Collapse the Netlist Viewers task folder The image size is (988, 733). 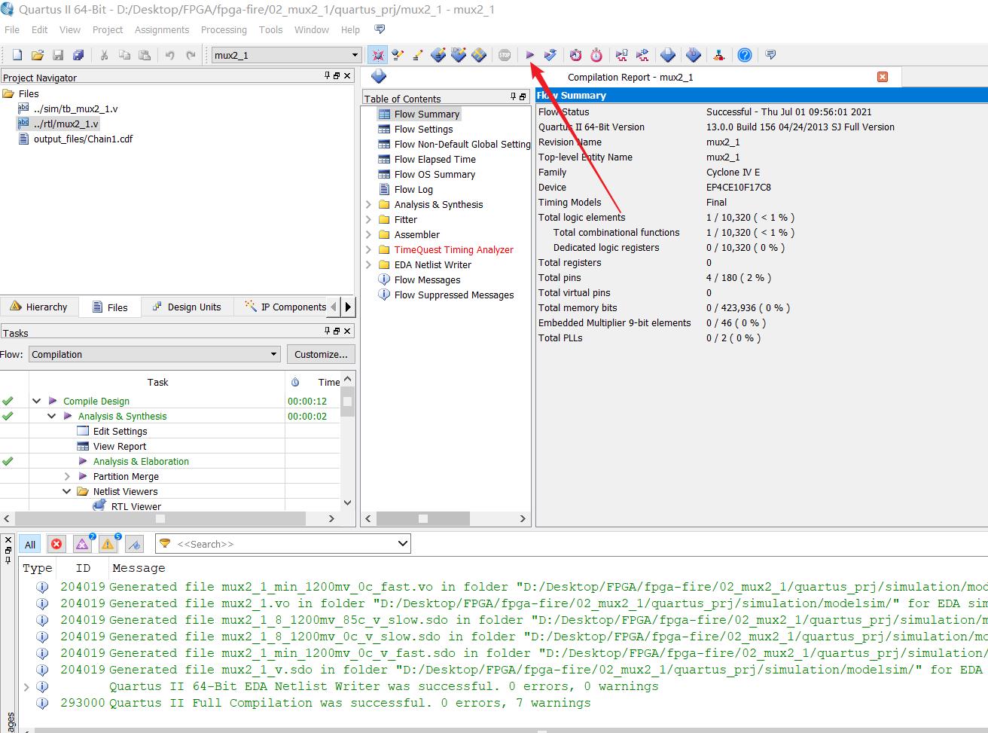(x=66, y=492)
